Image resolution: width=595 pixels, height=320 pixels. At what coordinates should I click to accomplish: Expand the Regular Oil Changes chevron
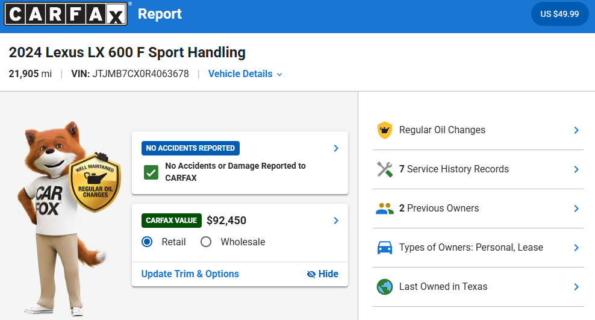point(576,130)
